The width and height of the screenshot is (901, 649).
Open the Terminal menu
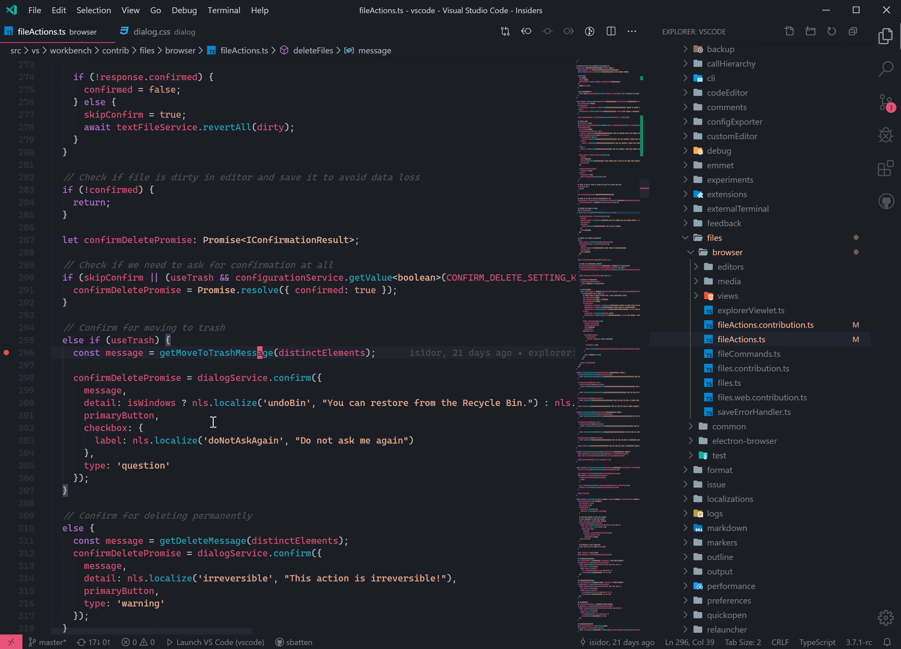tap(223, 10)
